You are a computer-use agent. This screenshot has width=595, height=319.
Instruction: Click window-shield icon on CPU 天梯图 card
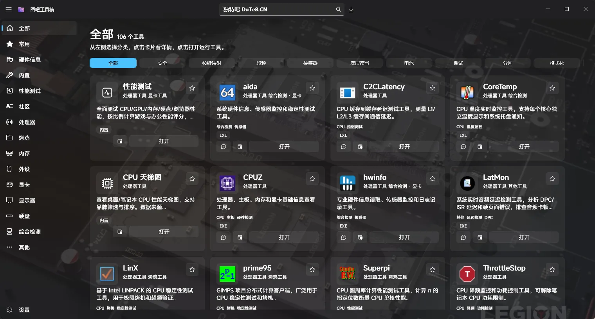click(x=120, y=232)
